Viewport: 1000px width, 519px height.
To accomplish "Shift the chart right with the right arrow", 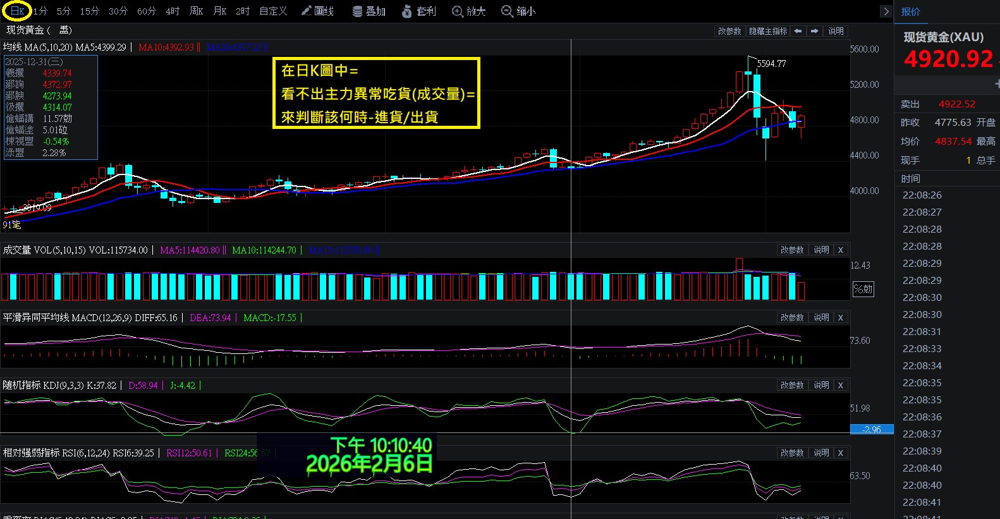I will pos(815,31).
